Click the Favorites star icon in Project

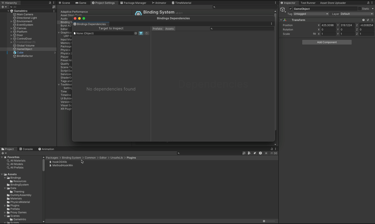pyautogui.click(x=266, y=153)
